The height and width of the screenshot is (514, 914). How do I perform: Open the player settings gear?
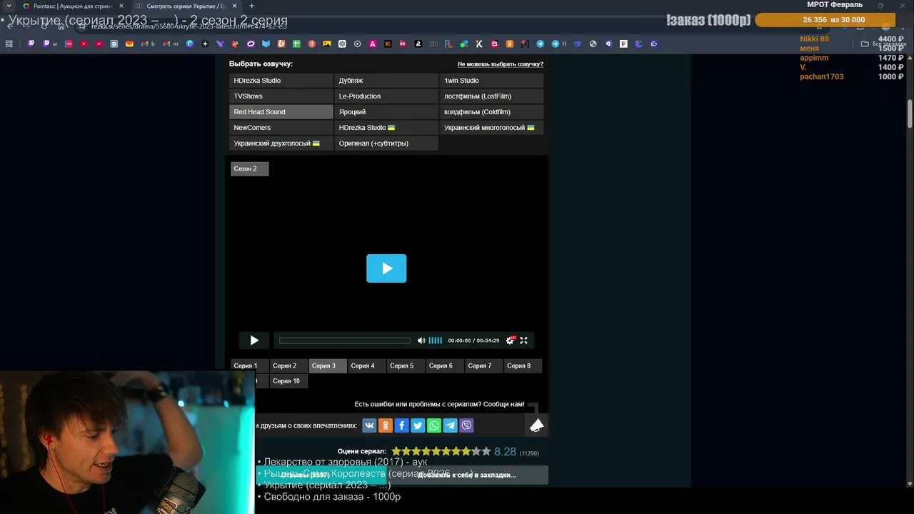(510, 341)
